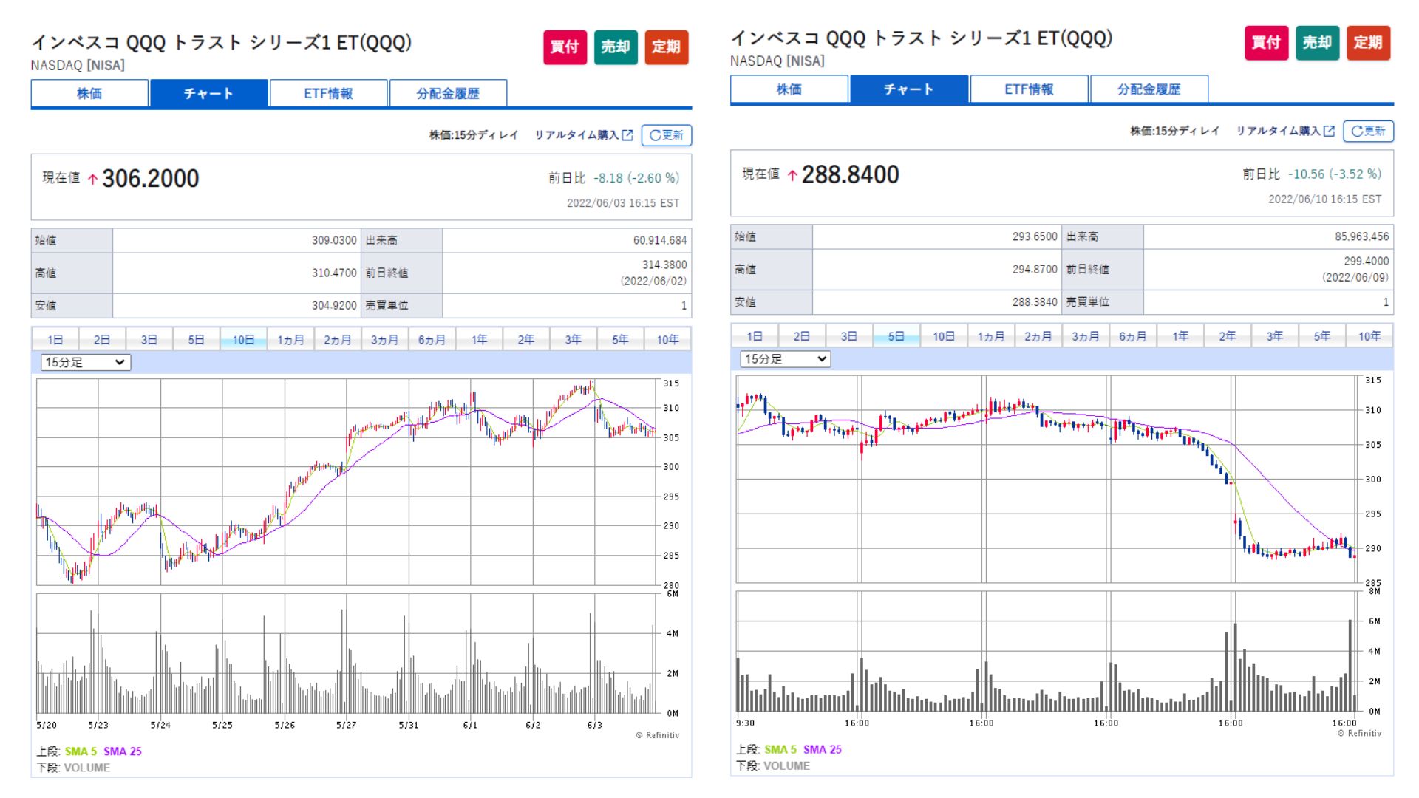Click the -10.56 (-3.52 %) change value
The image size is (1419, 798).
[1335, 174]
